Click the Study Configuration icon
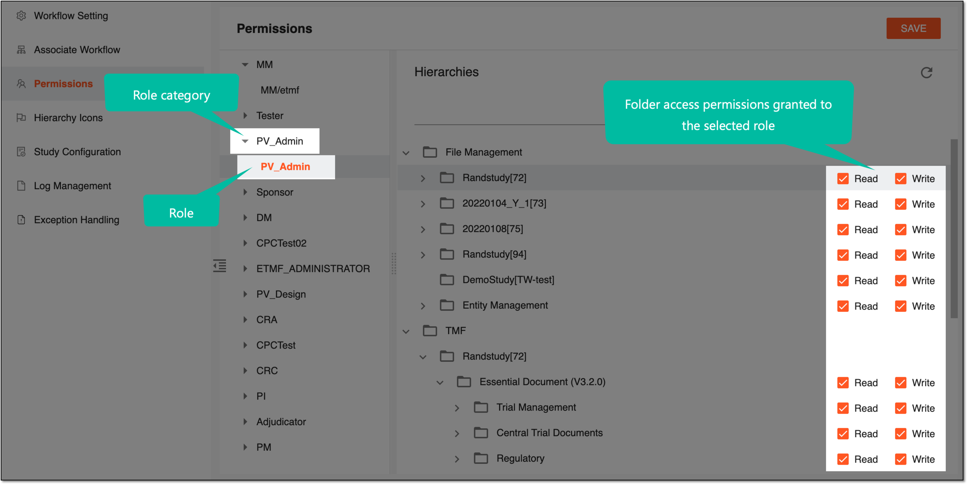Image resolution: width=967 pixels, height=484 pixels. click(x=21, y=152)
